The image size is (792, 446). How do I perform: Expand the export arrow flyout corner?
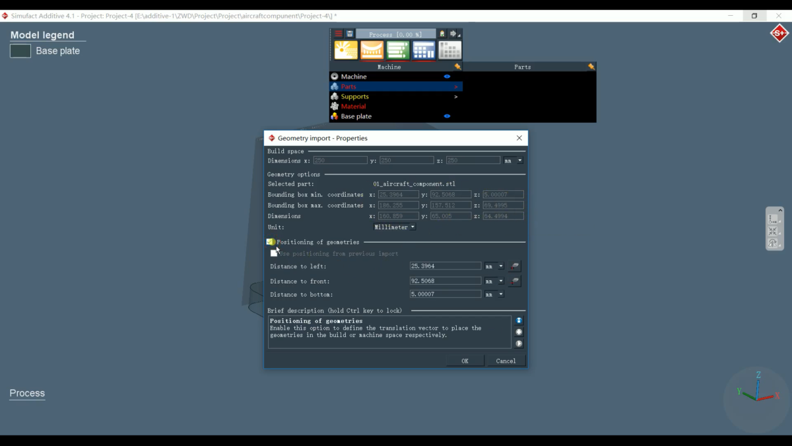point(459,36)
